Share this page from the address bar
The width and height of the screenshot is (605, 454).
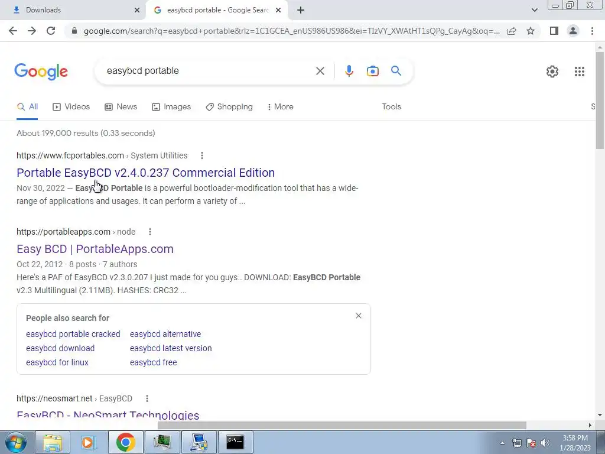(x=512, y=31)
